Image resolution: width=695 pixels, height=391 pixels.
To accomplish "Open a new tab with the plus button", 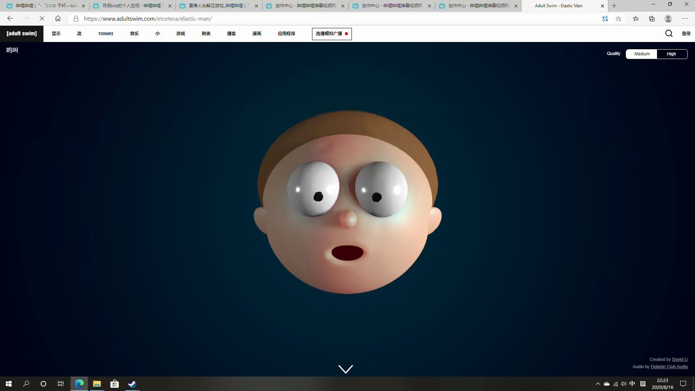I will [x=614, y=6].
